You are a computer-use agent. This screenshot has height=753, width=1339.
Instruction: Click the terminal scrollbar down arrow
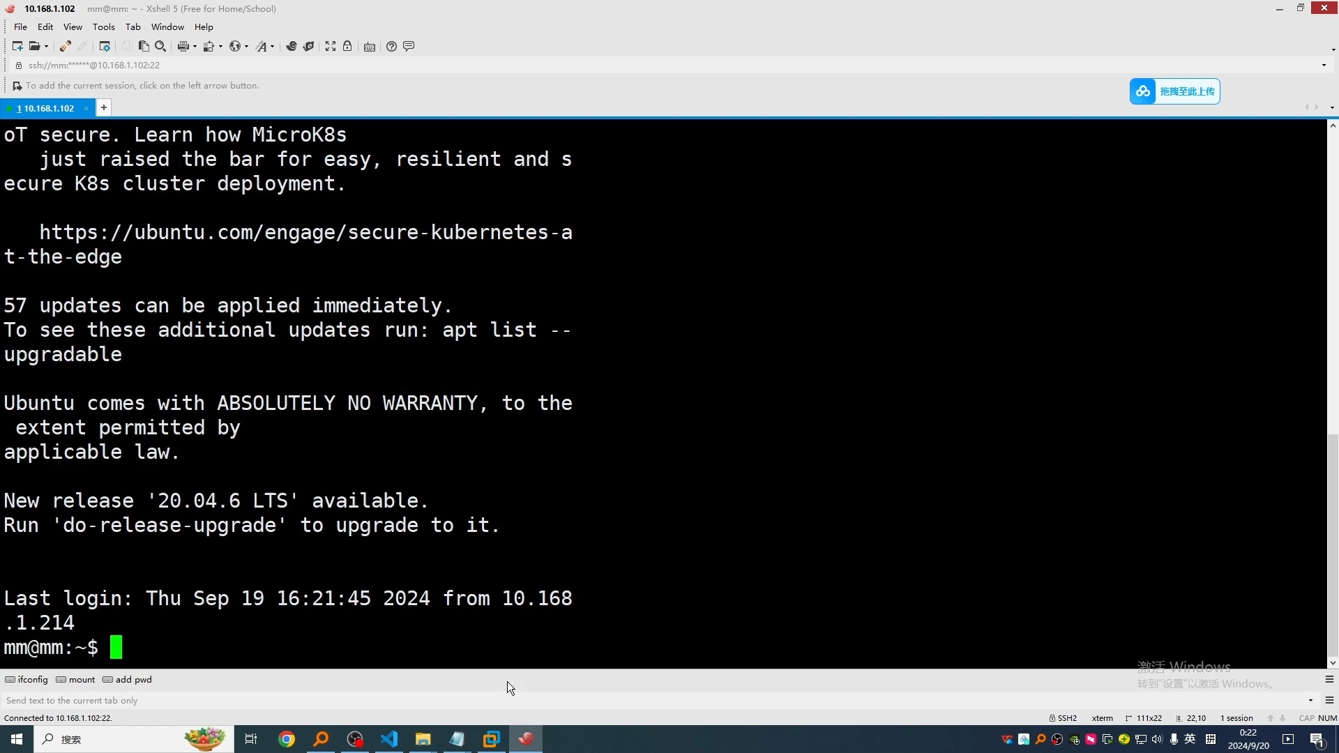1333,663
